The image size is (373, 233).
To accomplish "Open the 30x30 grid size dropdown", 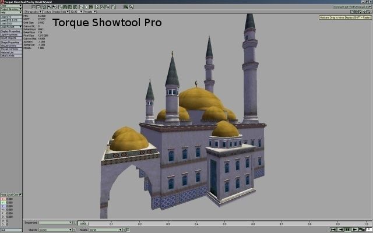I will coord(76,12).
